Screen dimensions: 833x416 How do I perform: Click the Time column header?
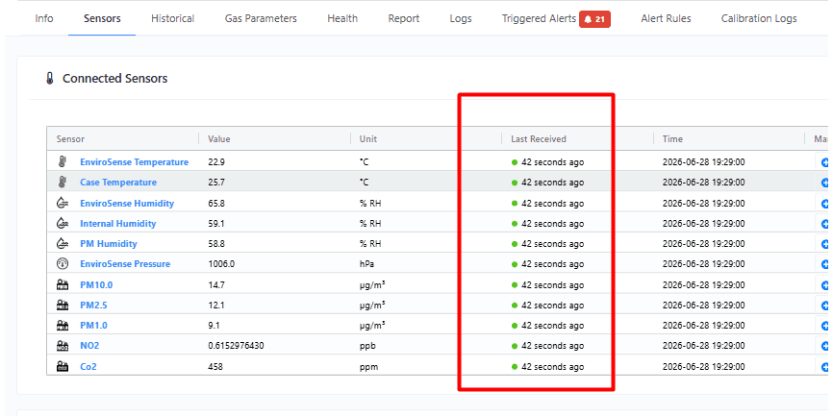point(672,139)
